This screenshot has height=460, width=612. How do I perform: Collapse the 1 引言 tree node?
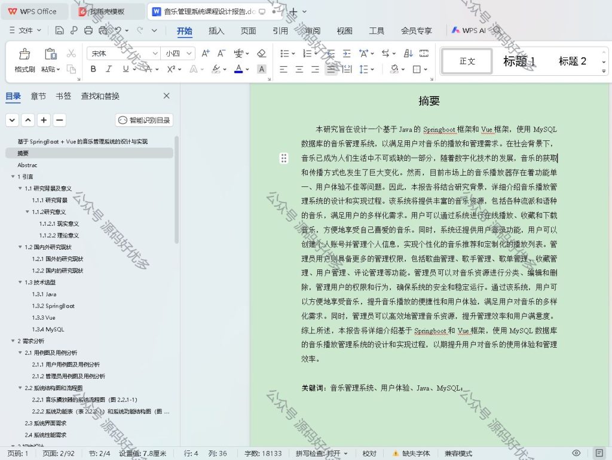point(13,177)
